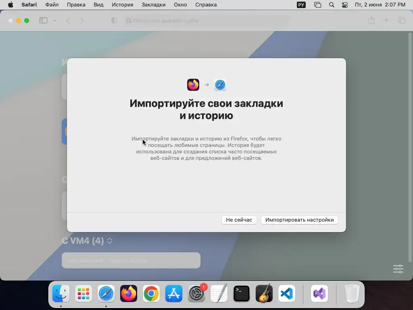Launch Google Chrome from the Dock
Viewport: 413px width, 310px height.
(151, 293)
